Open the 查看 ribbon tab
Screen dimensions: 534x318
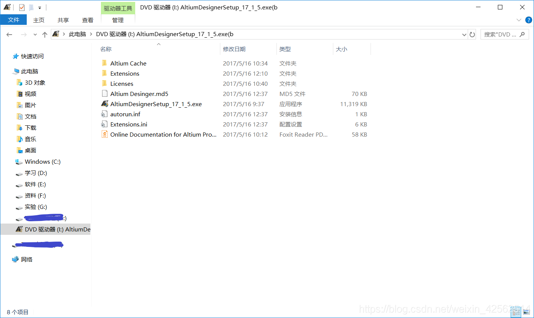click(x=87, y=20)
